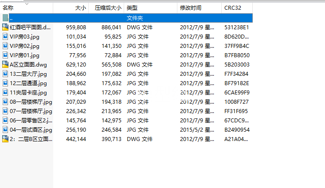Click the JPG icon for 11夹层卡座.jpg
This screenshot has height=188, width=325.
(x=5, y=92)
